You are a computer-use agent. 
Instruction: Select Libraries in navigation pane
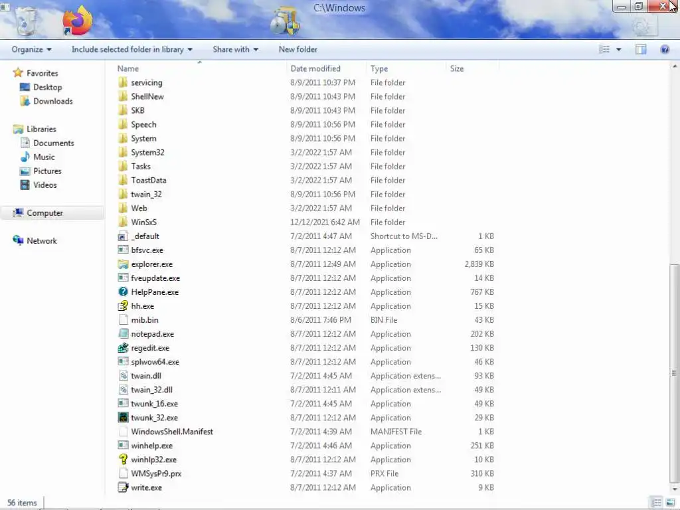[41, 129]
